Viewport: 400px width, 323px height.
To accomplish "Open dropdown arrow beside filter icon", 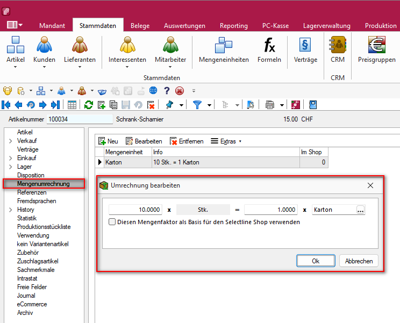I will (x=209, y=105).
